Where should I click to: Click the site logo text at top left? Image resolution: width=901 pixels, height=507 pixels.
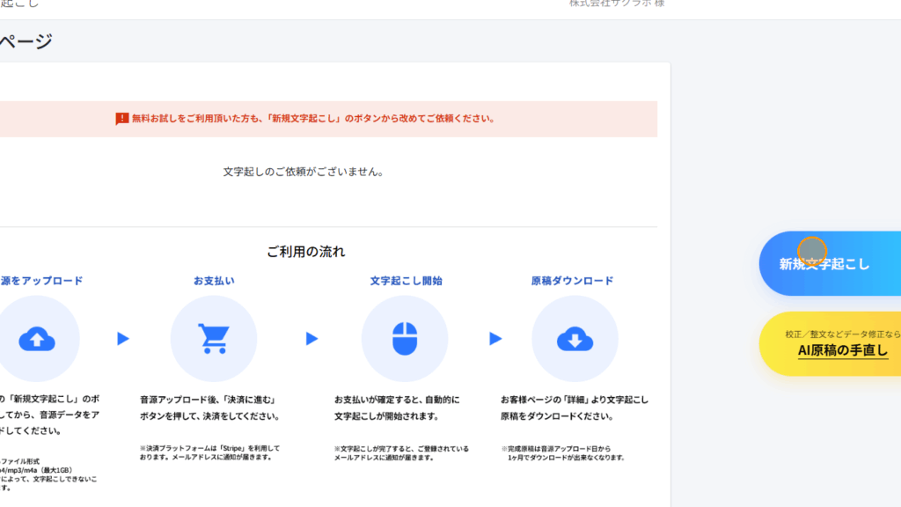coord(19,4)
